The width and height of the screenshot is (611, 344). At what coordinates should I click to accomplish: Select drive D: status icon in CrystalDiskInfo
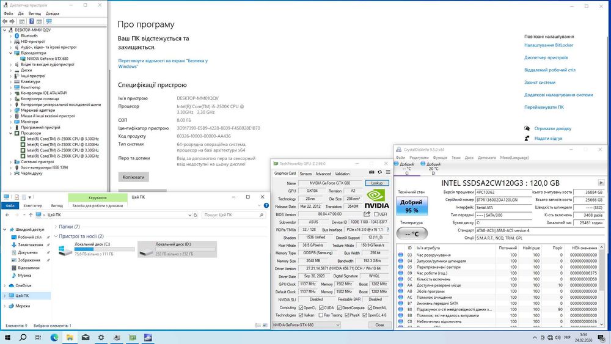pyautogui.click(x=423, y=164)
